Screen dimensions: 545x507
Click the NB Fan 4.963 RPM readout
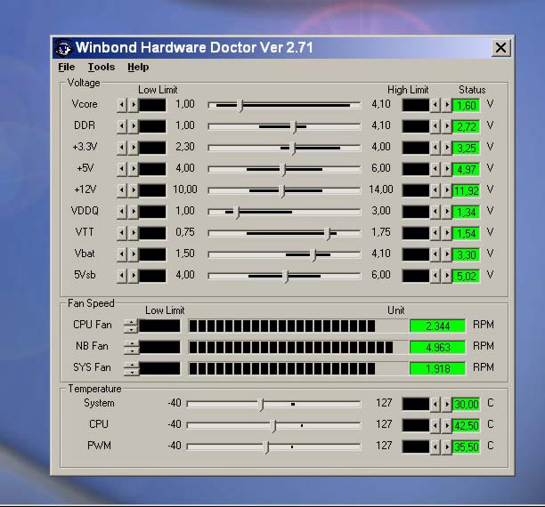pyautogui.click(x=437, y=347)
